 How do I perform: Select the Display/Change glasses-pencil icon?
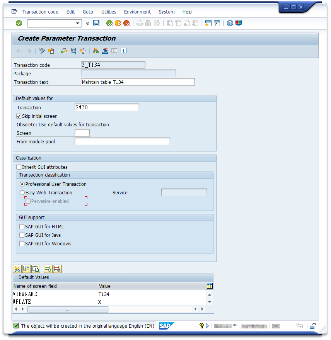point(41,51)
